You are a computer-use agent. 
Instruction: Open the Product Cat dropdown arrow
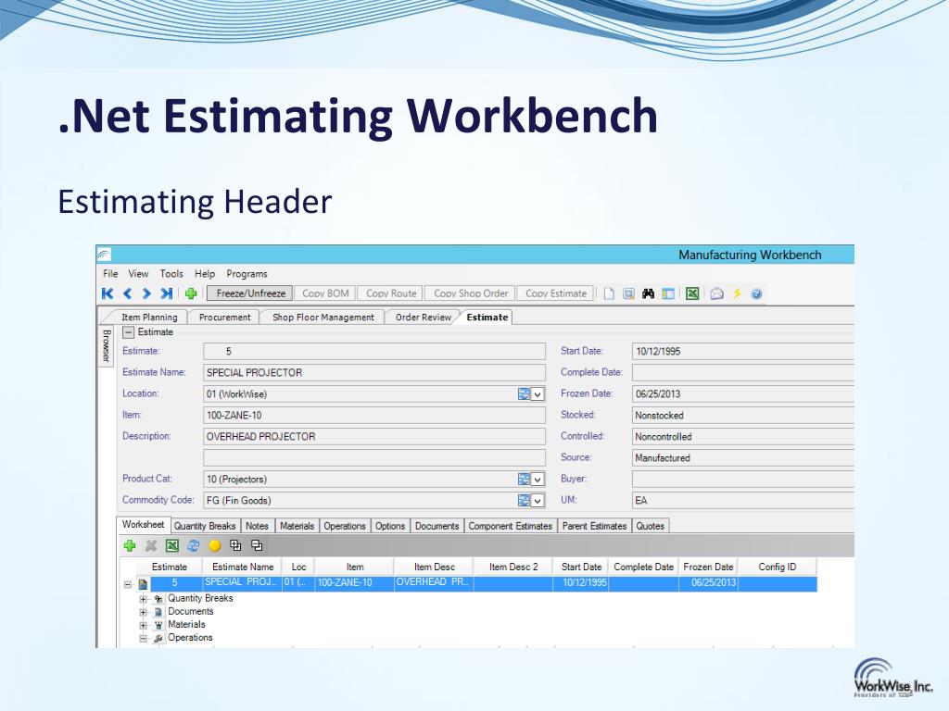[x=538, y=480]
